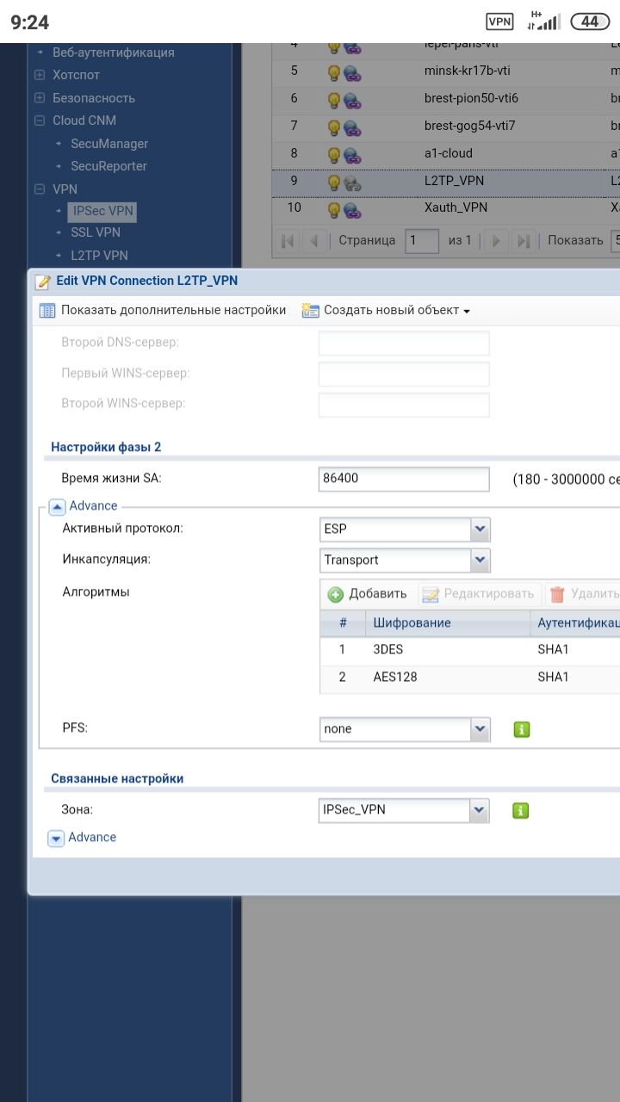Image resolution: width=620 pixels, height=1102 pixels.
Task: Click the lightbulb status icon in row 5
Action: pos(334,71)
